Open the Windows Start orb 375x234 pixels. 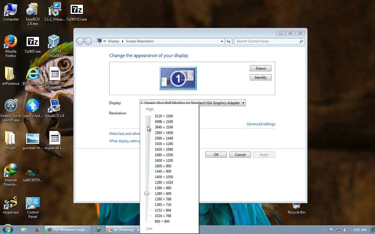coord(8,230)
